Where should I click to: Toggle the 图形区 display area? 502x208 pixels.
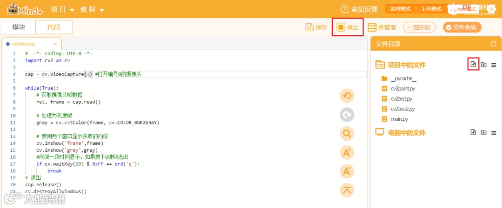pos(419,27)
